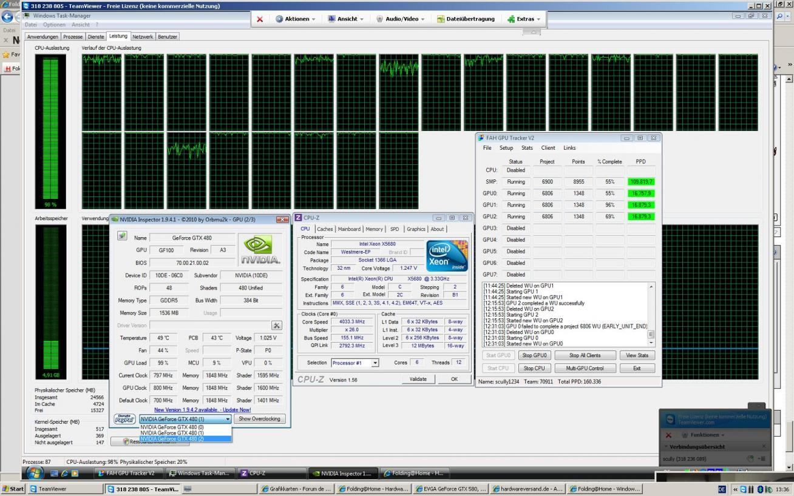Viewport: 794px width, 496px height.
Task: Switch to Dienste tab in Task-Manager
Action: pyautogui.click(x=96, y=37)
